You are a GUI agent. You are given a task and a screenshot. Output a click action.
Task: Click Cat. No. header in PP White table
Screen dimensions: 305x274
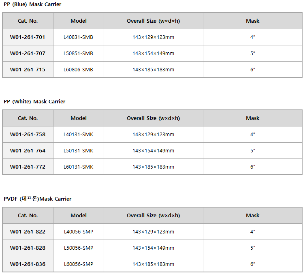coord(28,118)
